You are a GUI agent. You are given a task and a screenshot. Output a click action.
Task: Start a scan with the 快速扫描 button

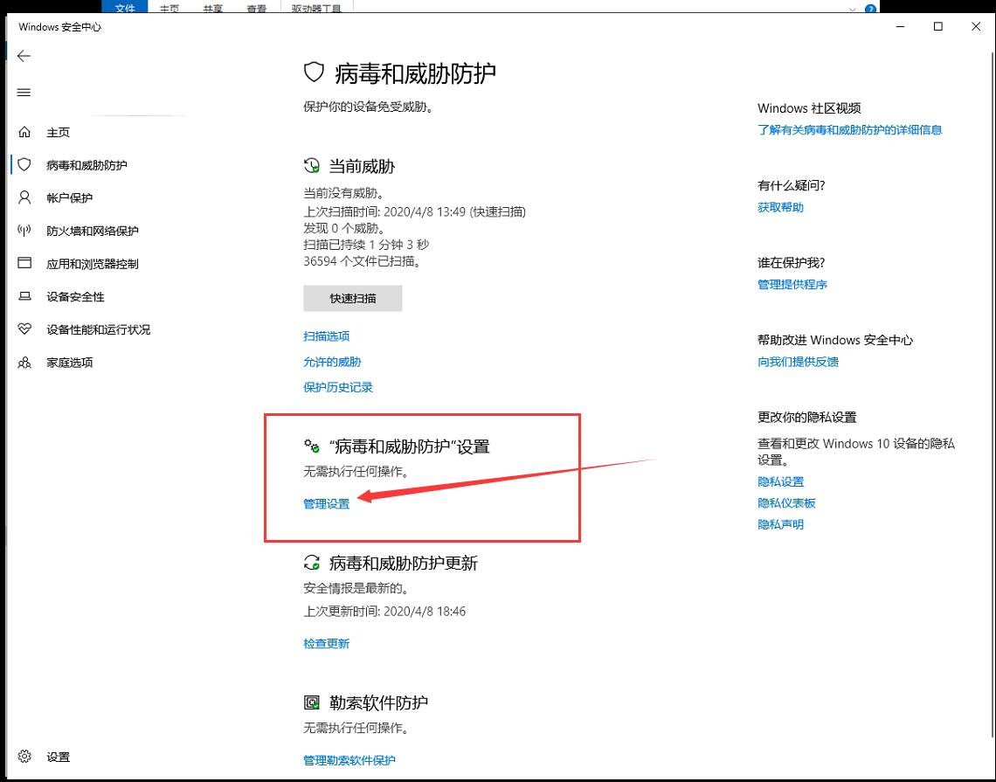coord(353,299)
